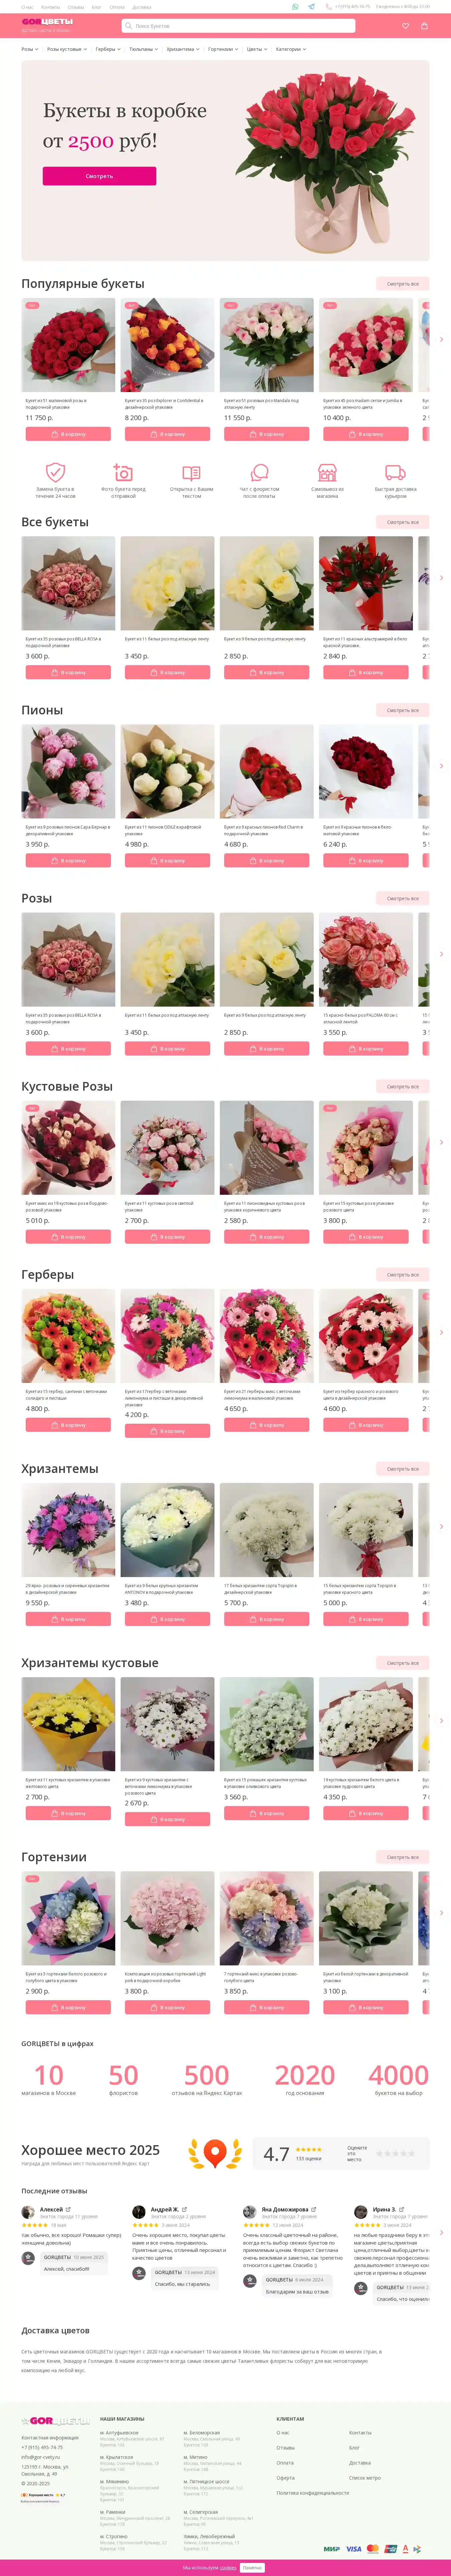Click the chat with florist icon
The width and height of the screenshot is (451, 2576).
click(260, 472)
